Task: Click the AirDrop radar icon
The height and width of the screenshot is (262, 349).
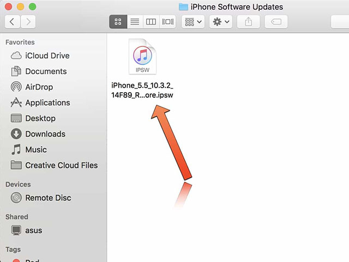Action: (16, 87)
